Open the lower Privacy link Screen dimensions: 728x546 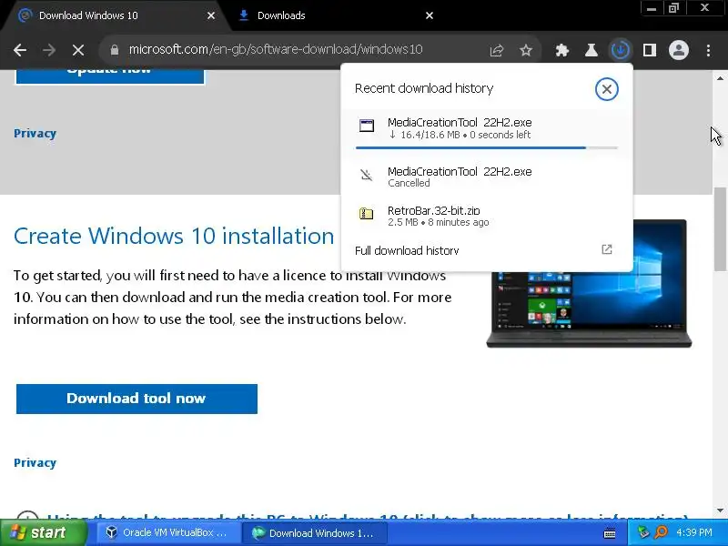pos(35,463)
